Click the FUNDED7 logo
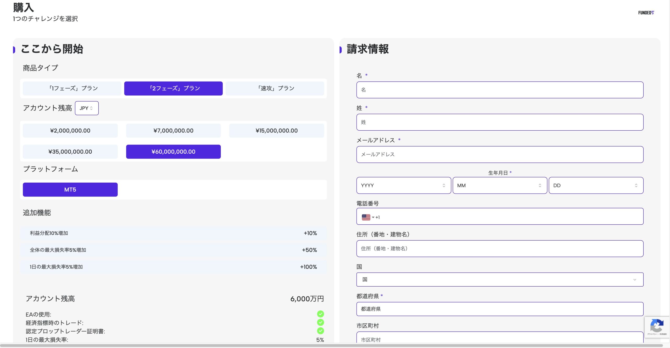670x348 pixels. pyautogui.click(x=646, y=13)
